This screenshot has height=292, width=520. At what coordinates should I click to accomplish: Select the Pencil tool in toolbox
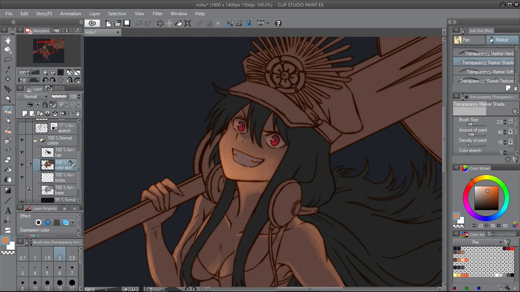pos(8,120)
